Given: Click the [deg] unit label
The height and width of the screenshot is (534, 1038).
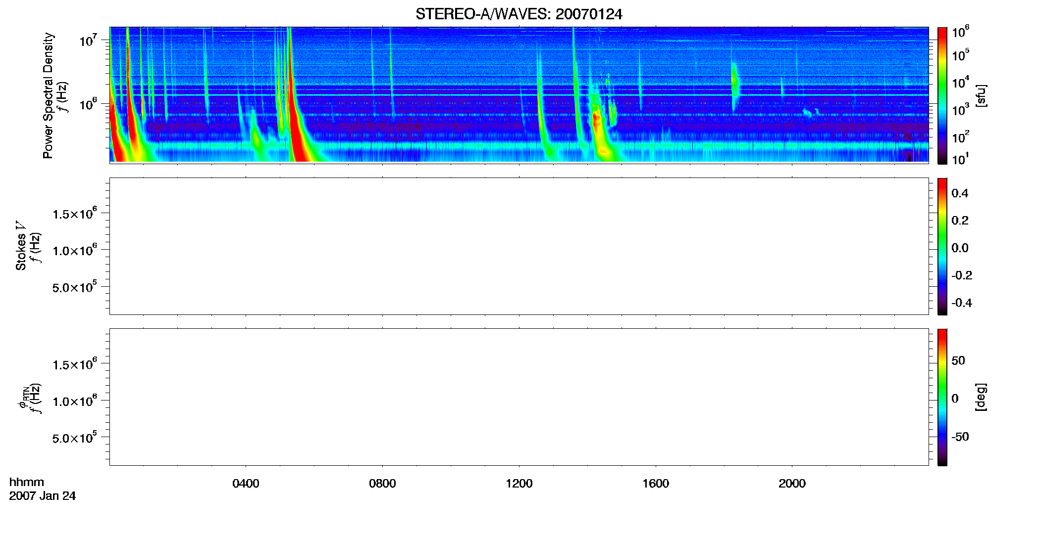Looking at the screenshot, I should tap(981, 397).
